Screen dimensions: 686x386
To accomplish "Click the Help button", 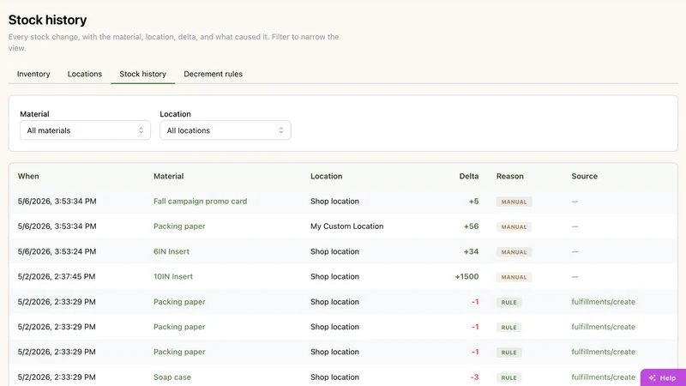I will click(663, 377).
